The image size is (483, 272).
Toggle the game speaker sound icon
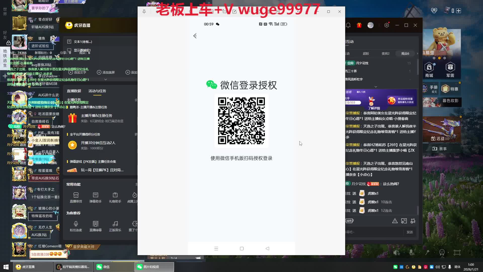pos(396,252)
